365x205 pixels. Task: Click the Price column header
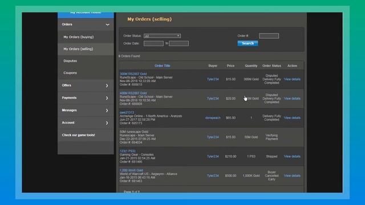point(230,66)
